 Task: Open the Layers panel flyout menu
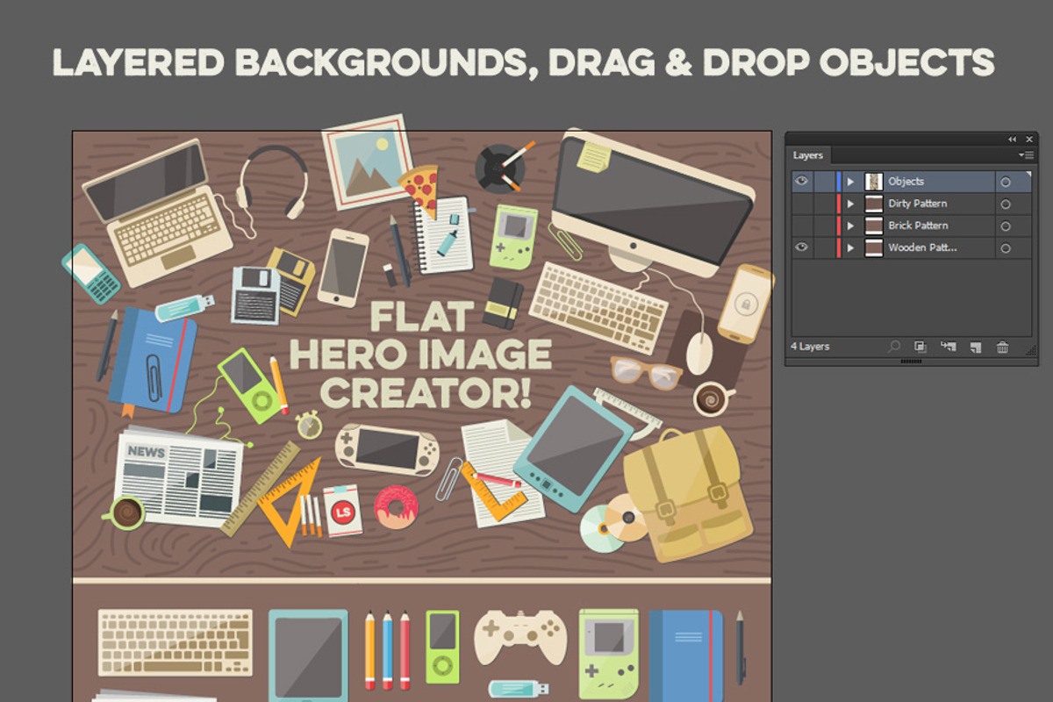[1025, 155]
